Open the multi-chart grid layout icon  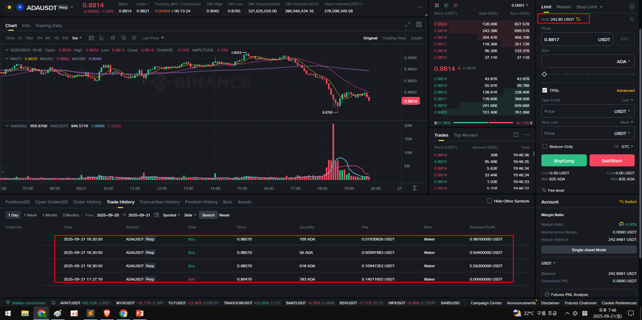click(x=419, y=25)
